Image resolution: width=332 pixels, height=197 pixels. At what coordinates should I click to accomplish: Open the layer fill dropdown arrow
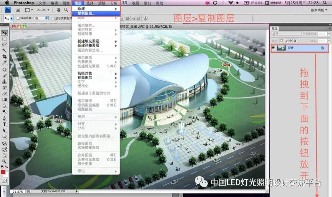coord(329,41)
